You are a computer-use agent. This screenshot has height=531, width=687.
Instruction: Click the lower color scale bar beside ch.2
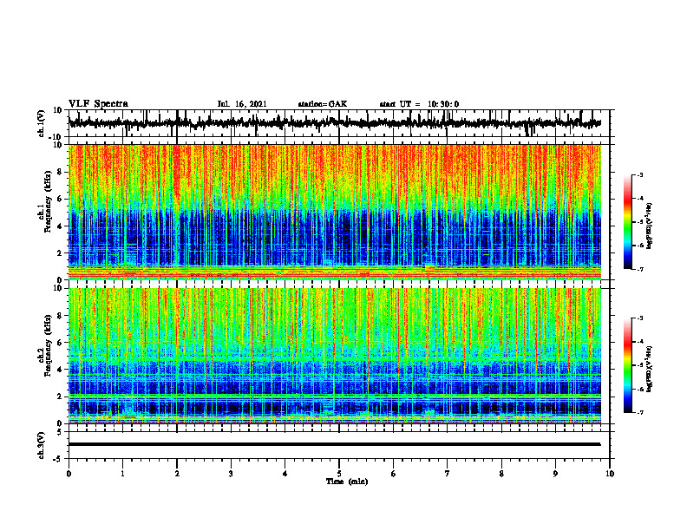(x=628, y=365)
